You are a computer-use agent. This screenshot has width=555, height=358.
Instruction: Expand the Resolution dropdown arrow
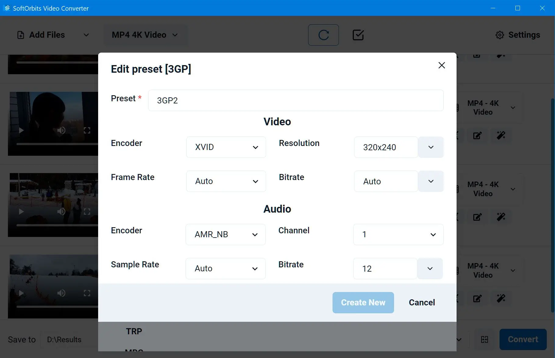(x=431, y=147)
